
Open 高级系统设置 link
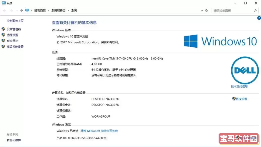[x=15, y=46]
